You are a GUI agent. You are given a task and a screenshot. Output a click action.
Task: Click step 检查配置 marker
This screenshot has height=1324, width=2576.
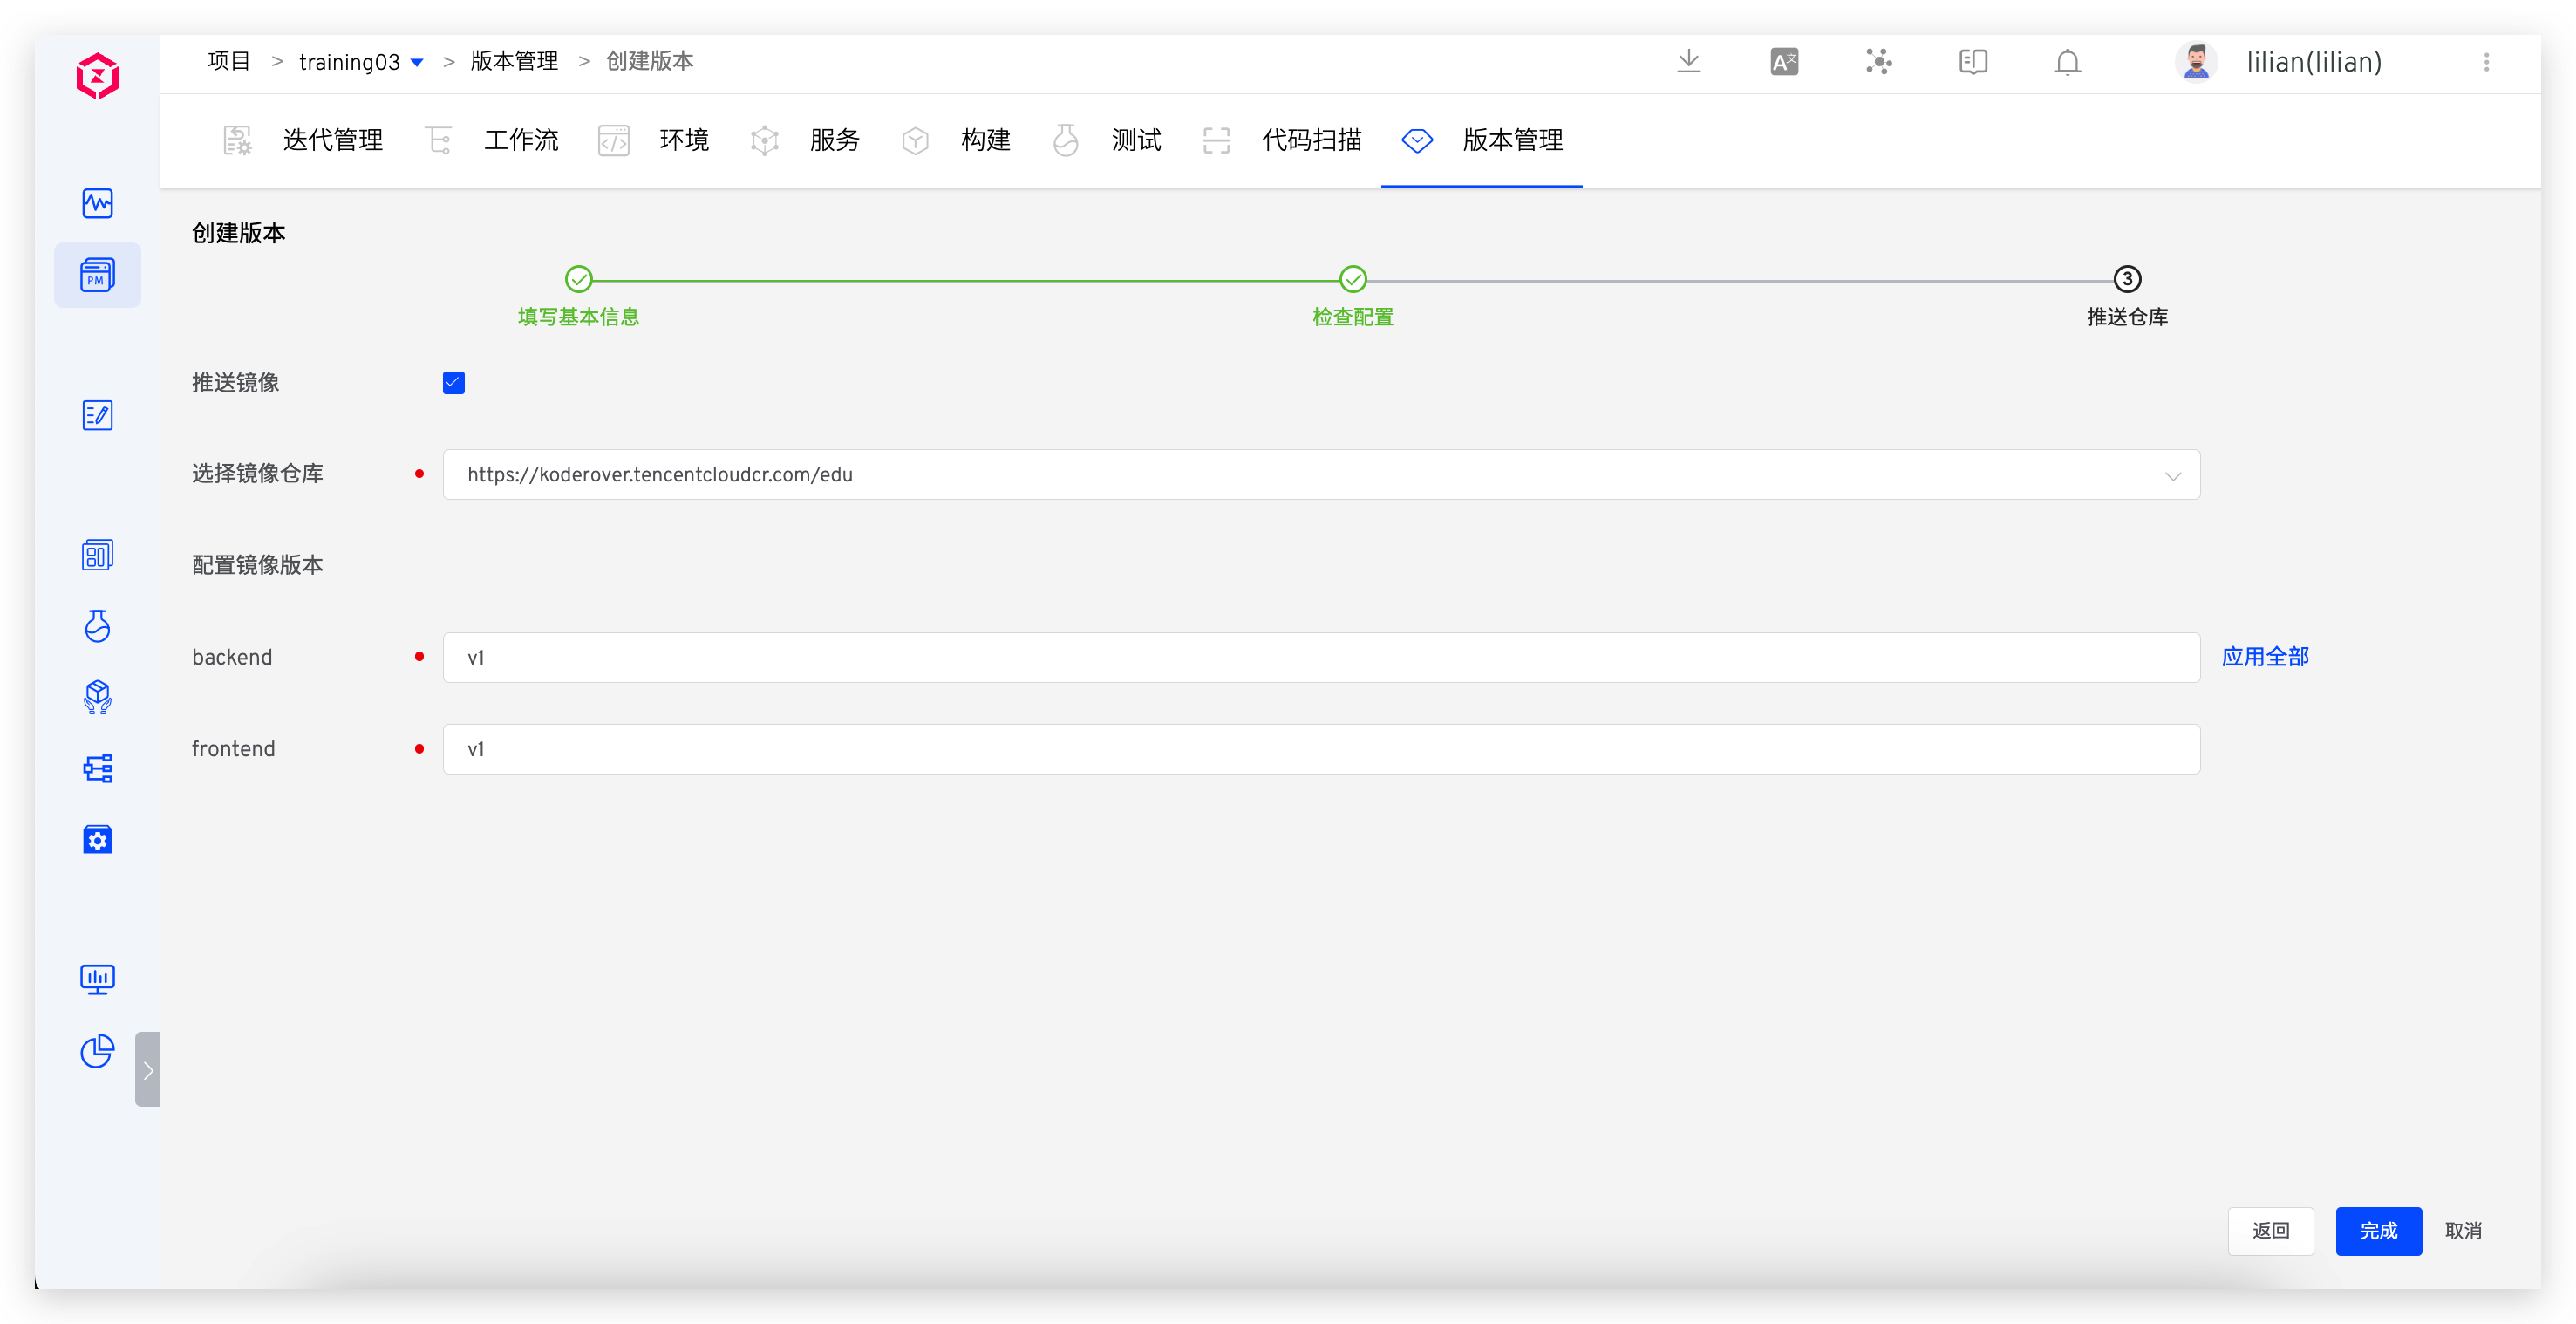1352,279
